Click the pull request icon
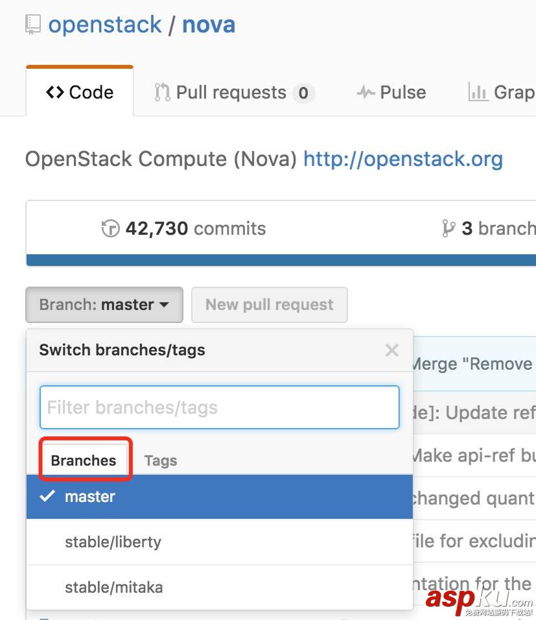Viewport: 536px width, 620px height. [x=162, y=93]
